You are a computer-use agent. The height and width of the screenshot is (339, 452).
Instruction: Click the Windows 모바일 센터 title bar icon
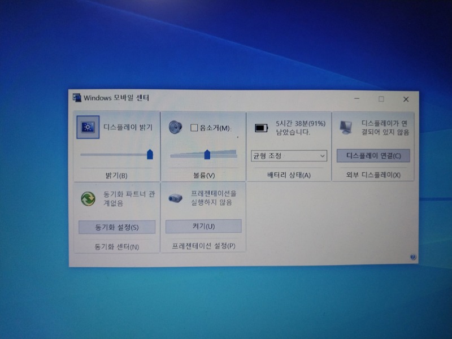77,97
